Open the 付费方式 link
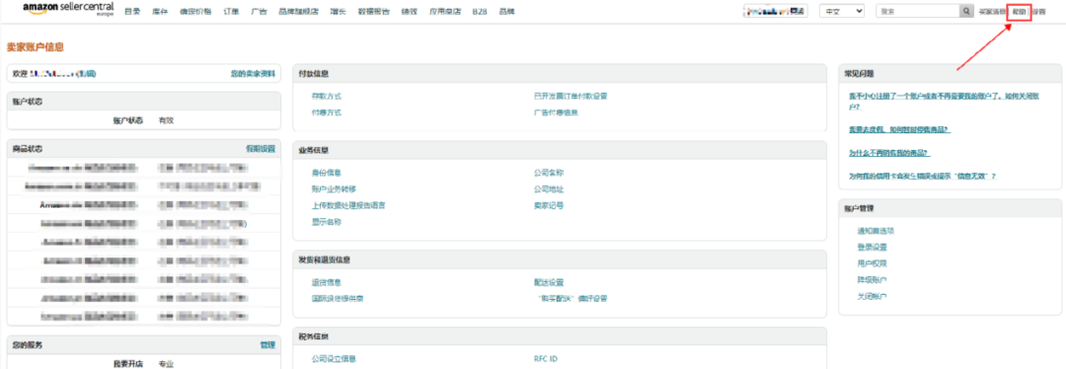Screen dimensions: 1066x369 [327, 112]
